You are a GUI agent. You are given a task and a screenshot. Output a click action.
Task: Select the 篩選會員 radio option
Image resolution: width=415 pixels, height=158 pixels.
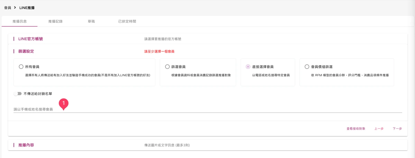click(x=167, y=67)
